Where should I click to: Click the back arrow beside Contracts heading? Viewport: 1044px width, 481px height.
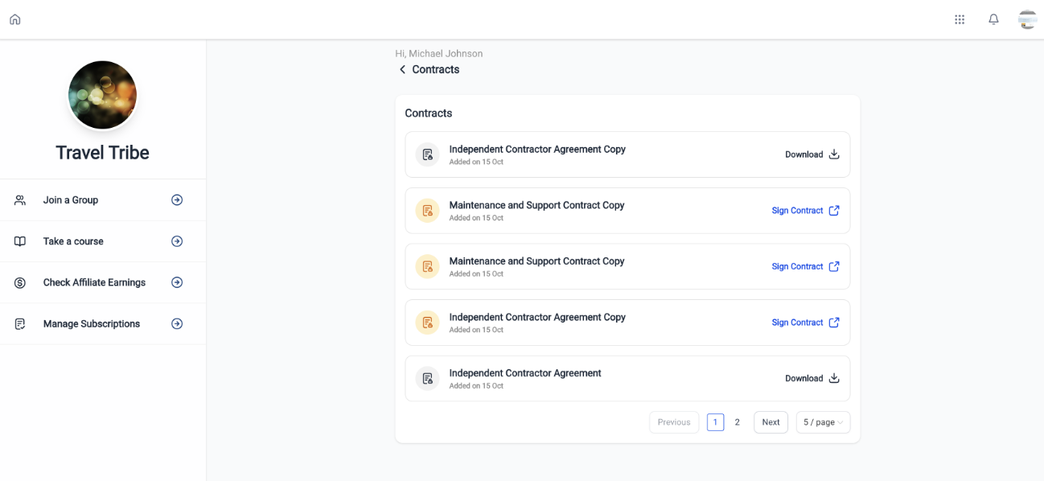(x=402, y=70)
